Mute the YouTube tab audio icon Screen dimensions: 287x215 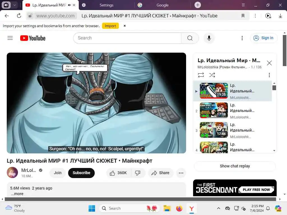point(69,5)
